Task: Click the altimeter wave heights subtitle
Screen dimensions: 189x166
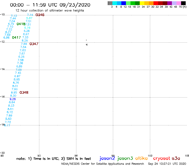Action: [x=50, y=10]
